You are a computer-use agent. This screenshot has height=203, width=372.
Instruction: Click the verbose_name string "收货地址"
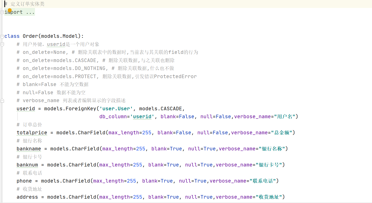[269, 197]
